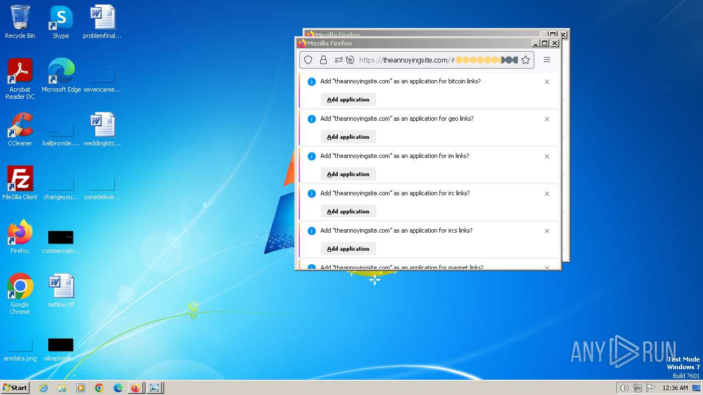Viewport: 703px width, 395px height.
Task: Open the ballprovide desktop file
Action: 61,134
